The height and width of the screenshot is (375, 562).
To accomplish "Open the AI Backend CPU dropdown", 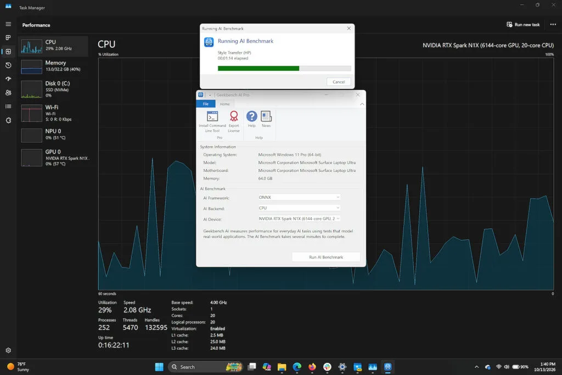I will pyautogui.click(x=299, y=208).
